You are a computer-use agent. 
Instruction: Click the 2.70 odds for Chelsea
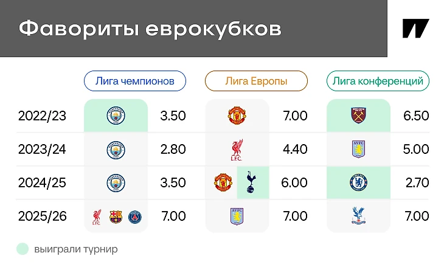[417, 182]
